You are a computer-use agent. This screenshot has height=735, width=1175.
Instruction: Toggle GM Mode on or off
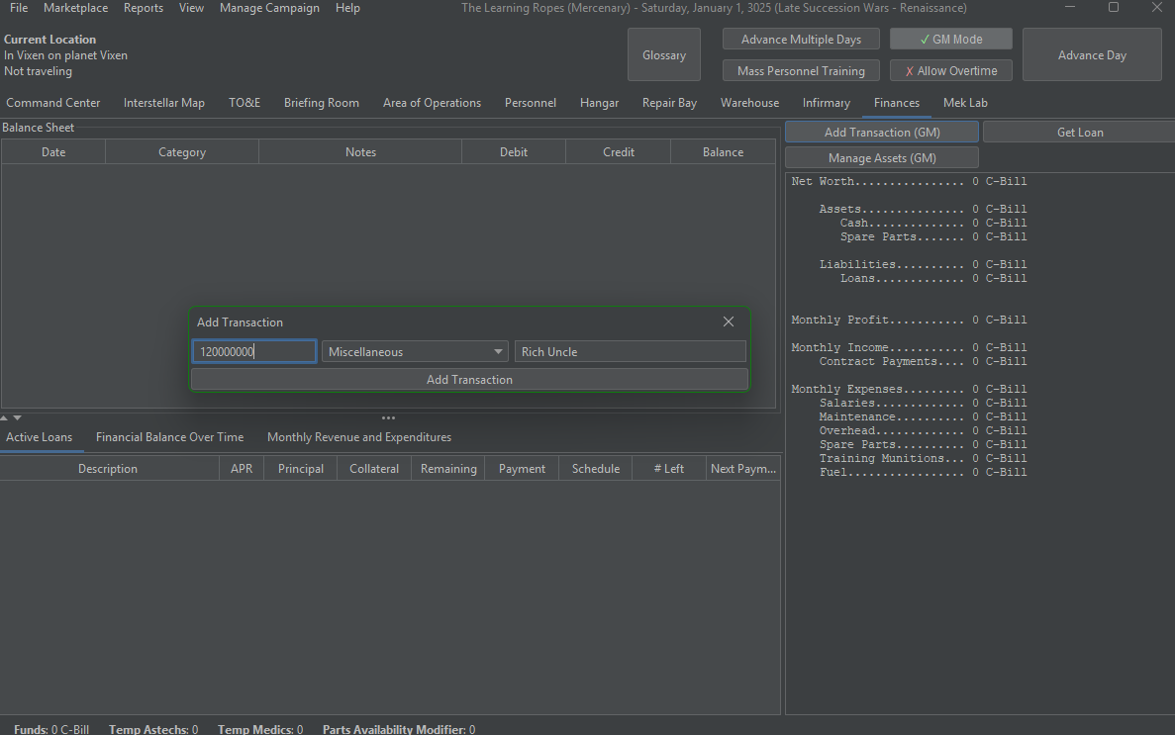click(950, 40)
